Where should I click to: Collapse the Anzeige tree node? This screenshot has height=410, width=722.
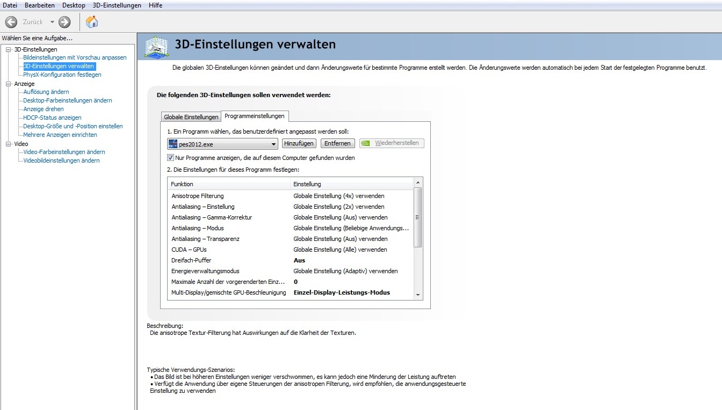coord(8,84)
